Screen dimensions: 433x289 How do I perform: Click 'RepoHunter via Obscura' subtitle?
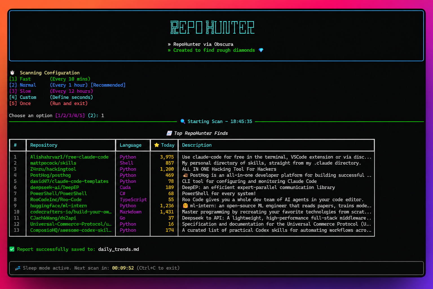pyautogui.click(x=203, y=44)
